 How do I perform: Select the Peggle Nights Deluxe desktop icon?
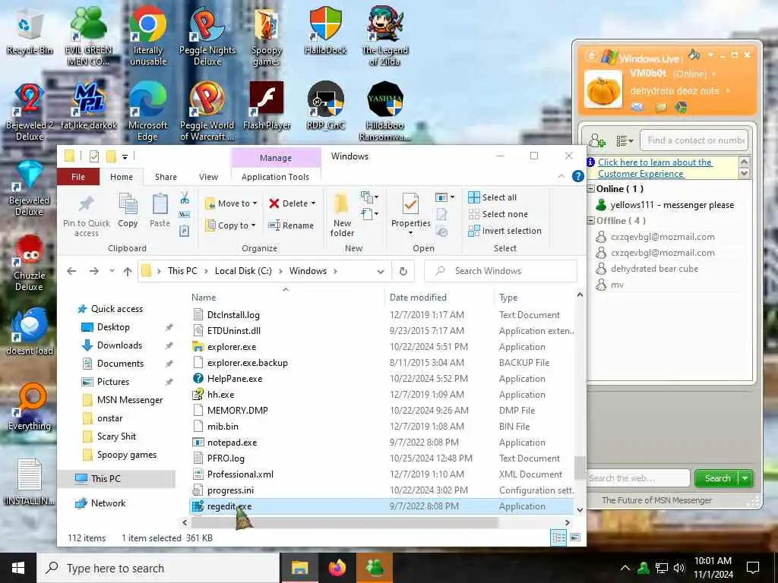tap(207, 36)
